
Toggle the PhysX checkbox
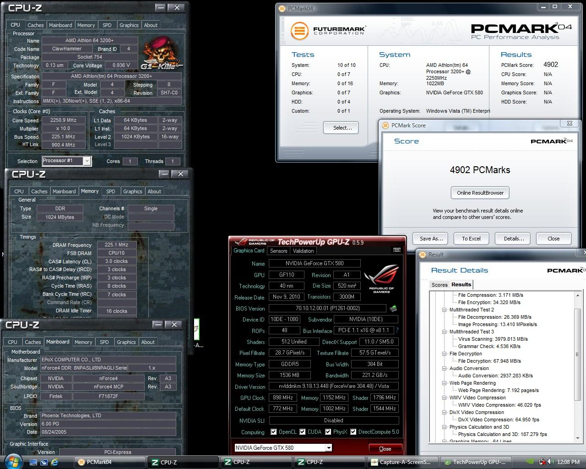click(x=328, y=431)
